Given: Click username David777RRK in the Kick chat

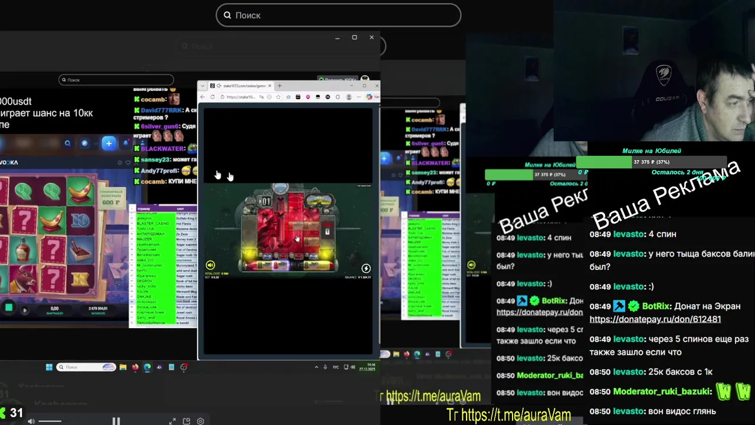Looking at the screenshot, I should pyautogui.click(x=162, y=110).
